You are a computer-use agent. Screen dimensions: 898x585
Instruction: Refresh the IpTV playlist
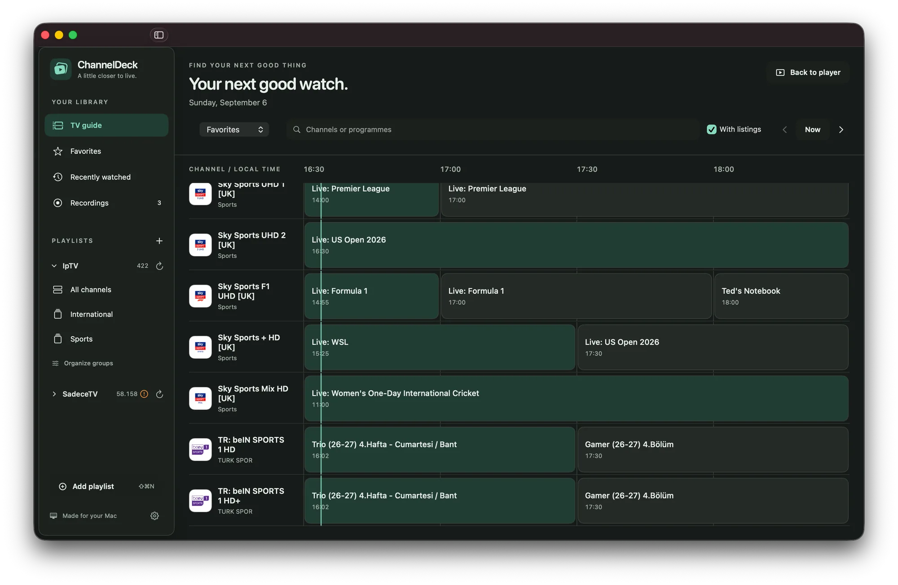coord(159,266)
